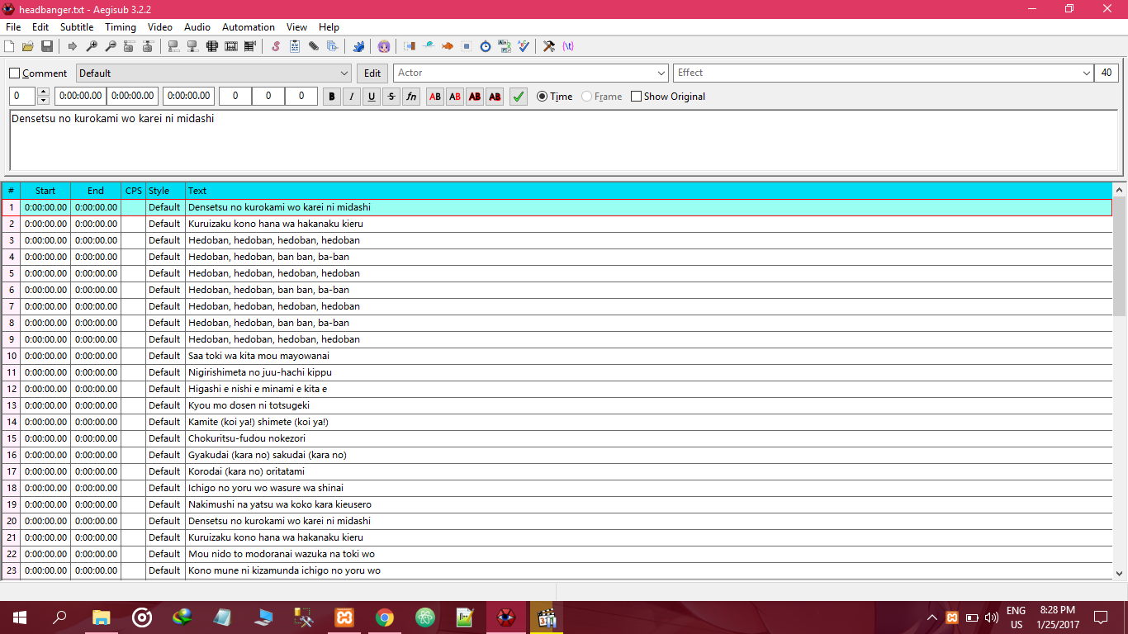Select row 'Saa toki wa kita mou mayowanai'

pos(557,356)
